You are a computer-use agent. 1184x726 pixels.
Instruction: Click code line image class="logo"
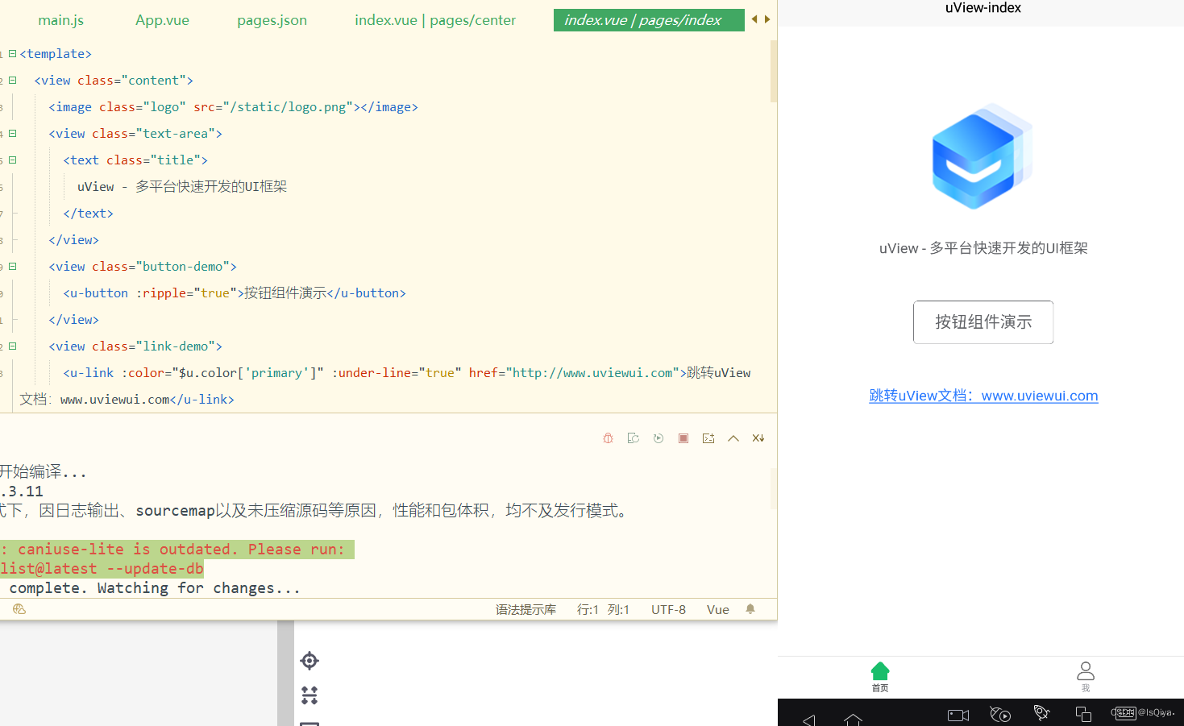click(x=233, y=107)
